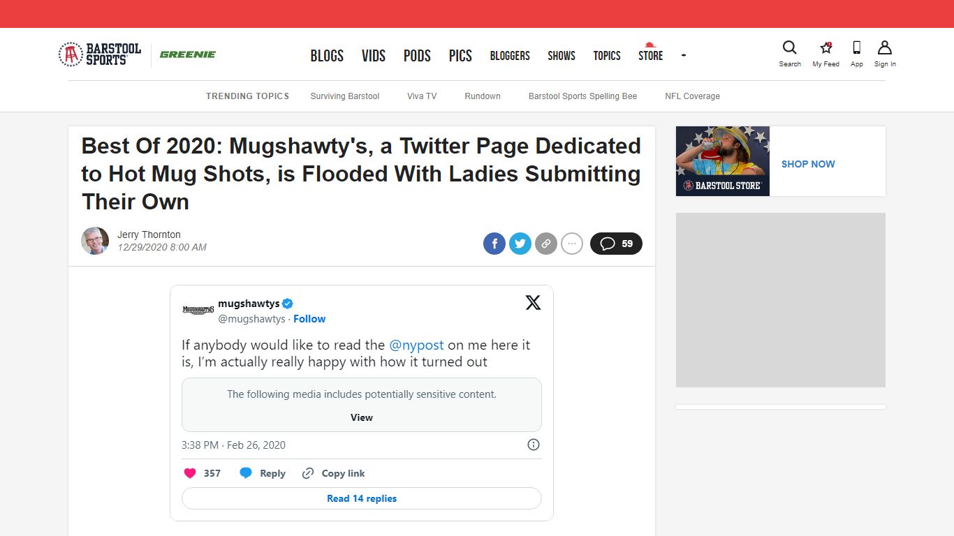This screenshot has width=954, height=536.
Task: Open the VIDS menu
Action: (x=374, y=56)
